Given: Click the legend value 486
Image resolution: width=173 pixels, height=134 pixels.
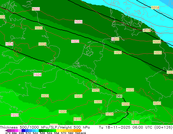Looking at the screenshot, I should tap(14, 133).
